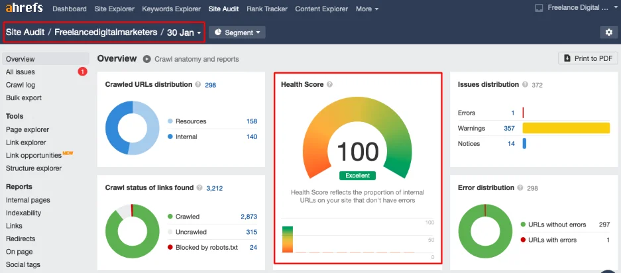
Task: Click Errors count 1
Action: point(512,113)
